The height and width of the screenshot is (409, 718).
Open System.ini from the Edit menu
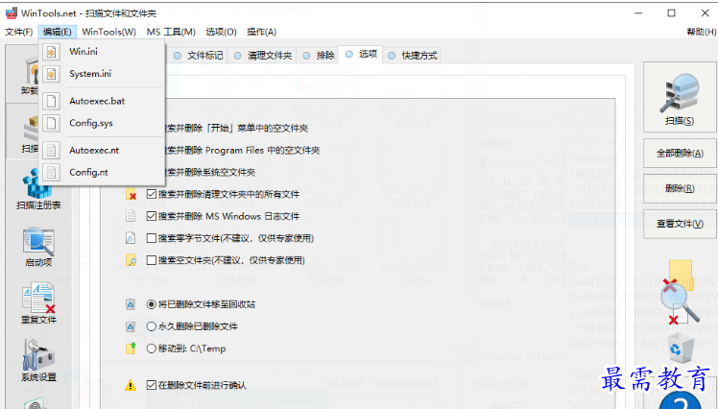click(x=102, y=73)
